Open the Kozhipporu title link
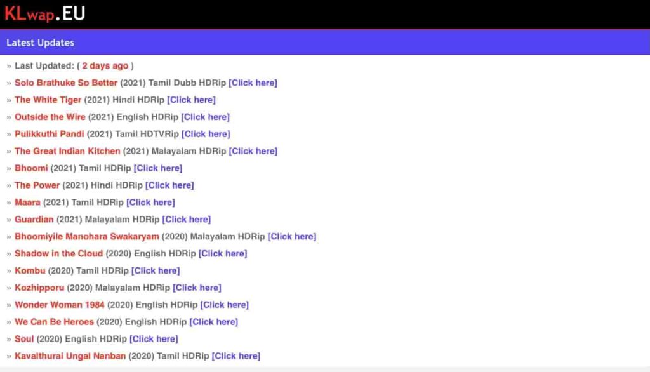Screen dimensions: 650x372 pyautogui.click(x=39, y=288)
